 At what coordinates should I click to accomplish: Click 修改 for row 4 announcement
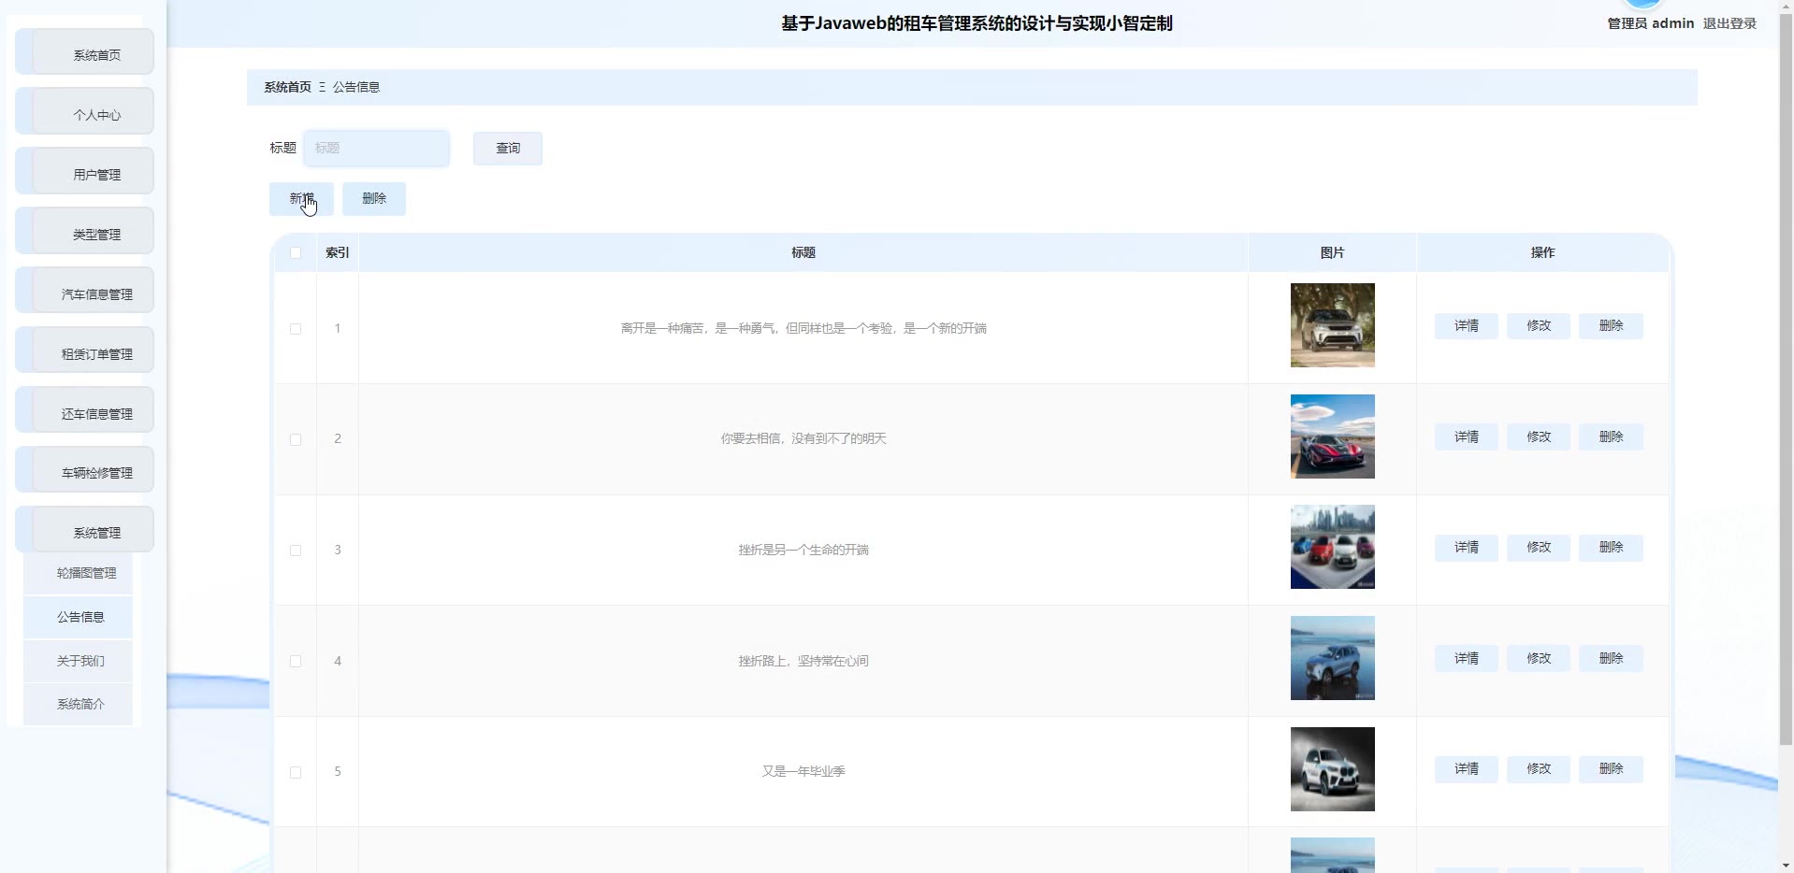tap(1538, 658)
